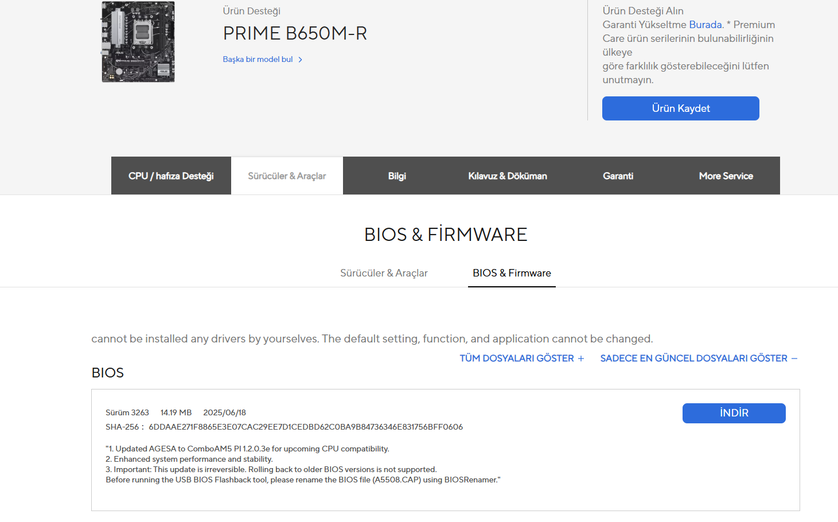Viewport: 838px width, 522px height.
Task: Click the BIOSRenamer instruction line
Action: pos(303,480)
